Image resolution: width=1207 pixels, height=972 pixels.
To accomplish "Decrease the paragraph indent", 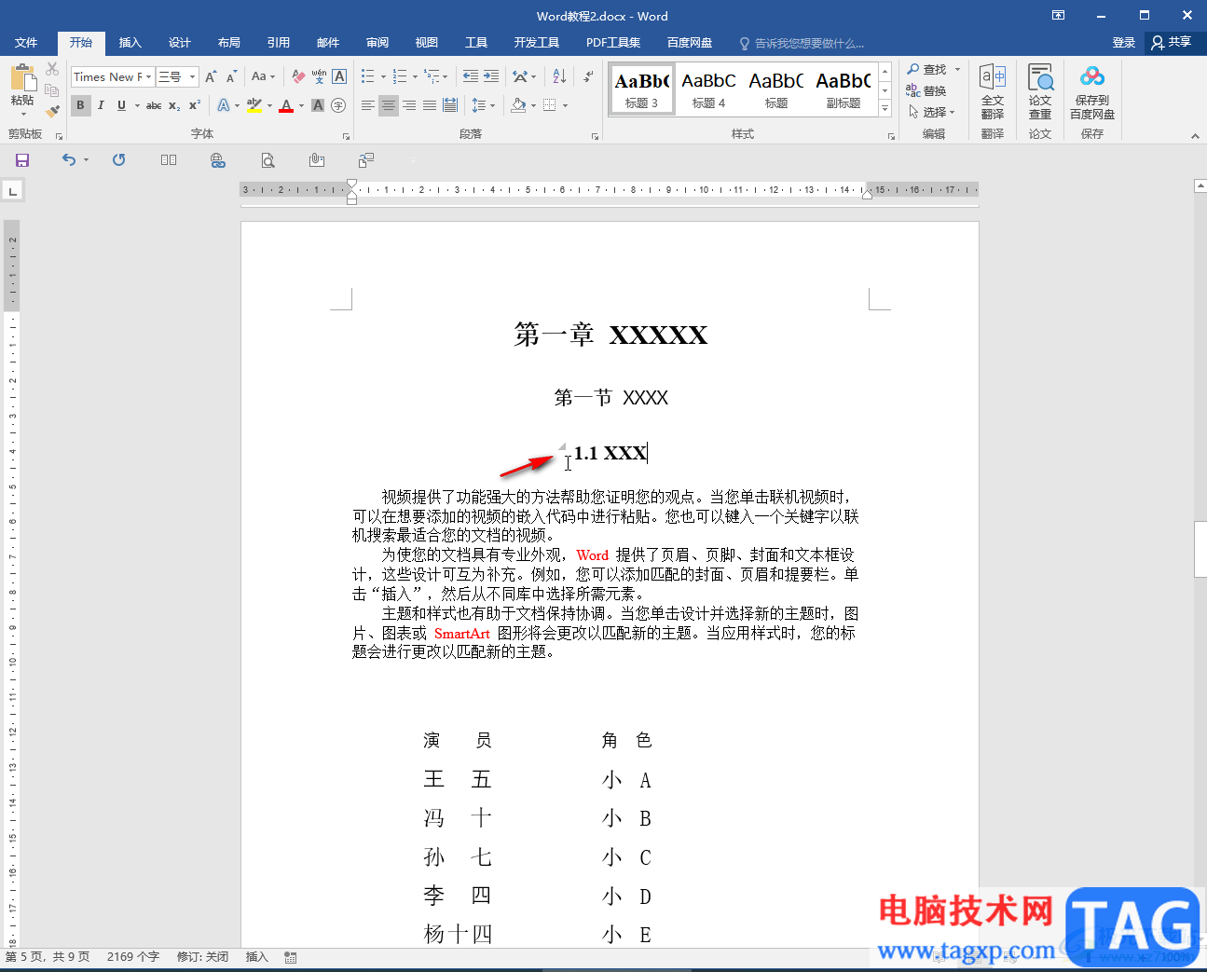I will pyautogui.click(x=471, y=76).
